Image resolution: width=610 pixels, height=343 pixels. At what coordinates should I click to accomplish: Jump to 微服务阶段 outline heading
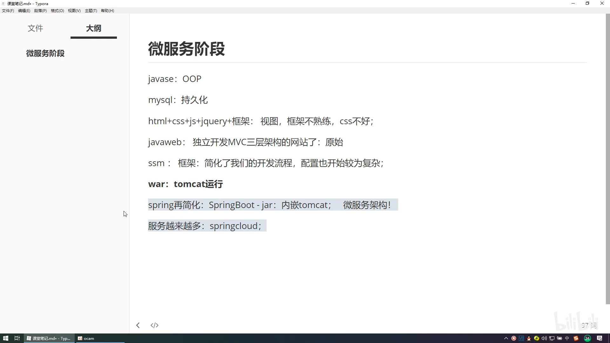(x=45, y=53)
